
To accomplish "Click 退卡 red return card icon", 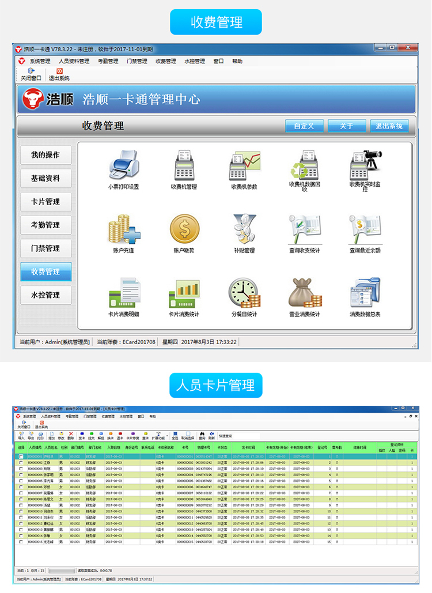I will pyautogui.click(x=120, y=436).
